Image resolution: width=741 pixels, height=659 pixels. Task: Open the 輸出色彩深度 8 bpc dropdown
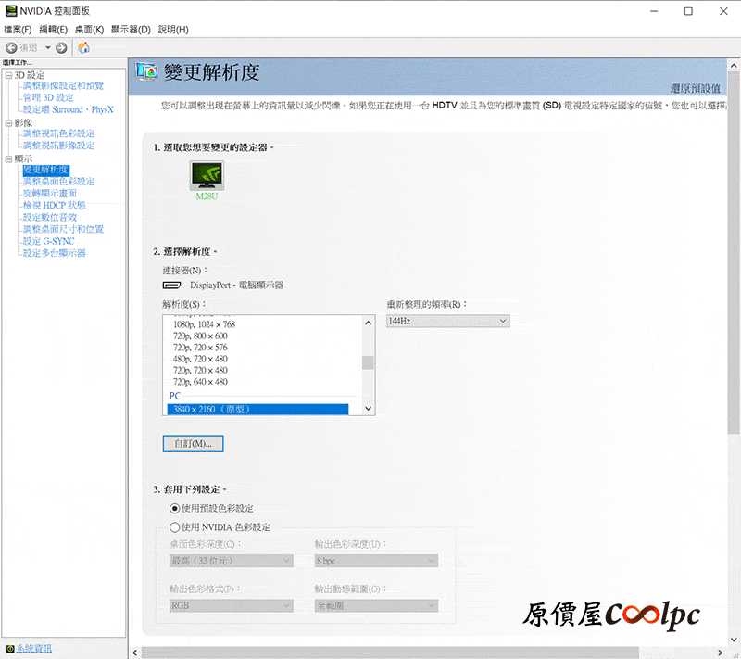coord(376,561)
